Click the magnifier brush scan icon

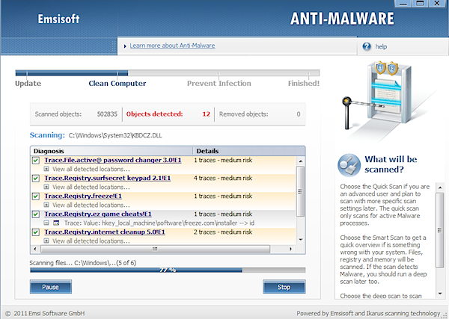(x=349, y=165)
